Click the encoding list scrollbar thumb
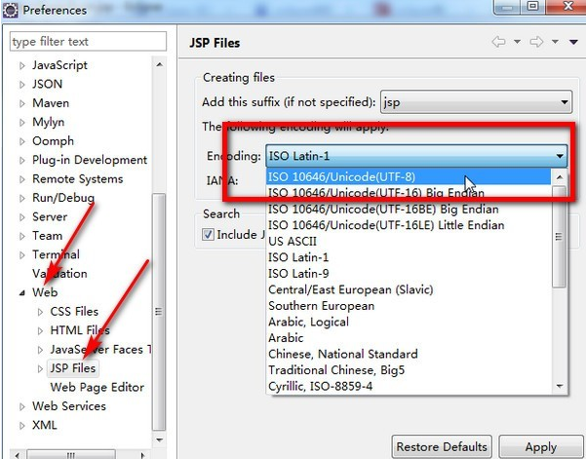The width and height of the screenshot is (586, 459). pos(559,237)
